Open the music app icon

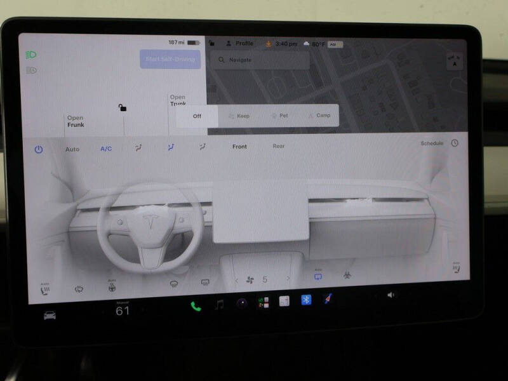[219, 305]
